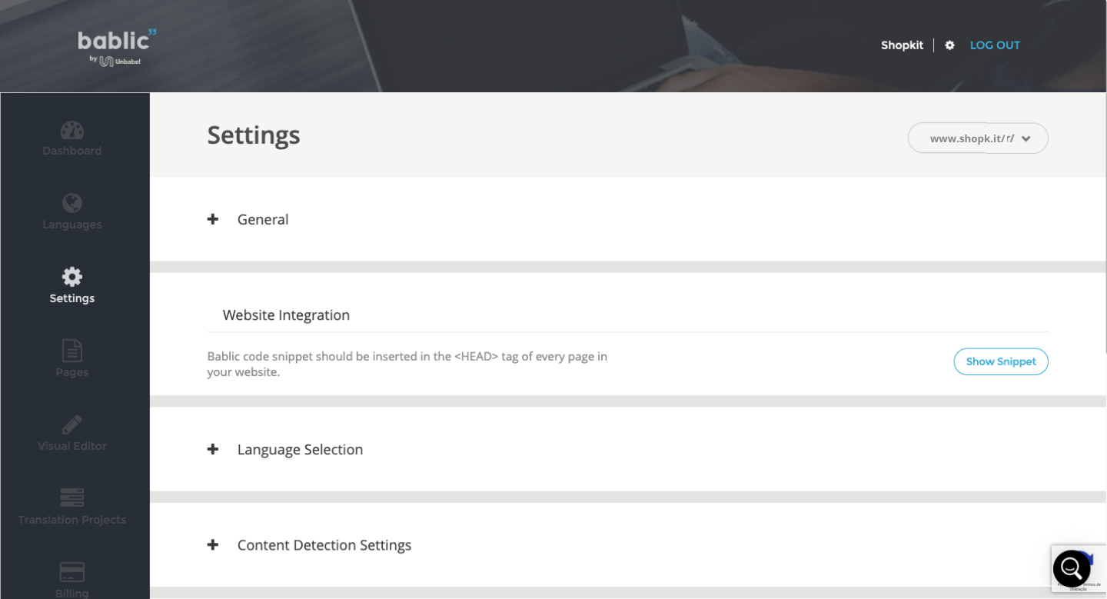Click the account gear icon near Log Out
Viewport: 1107px width, 599px height.
(x=950, y=45)
